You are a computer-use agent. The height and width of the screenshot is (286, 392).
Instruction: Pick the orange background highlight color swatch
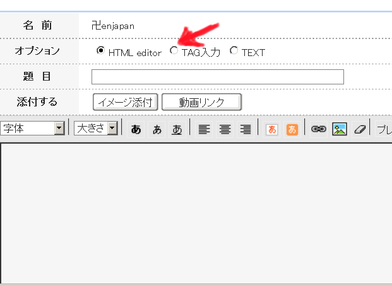coord(292,129)
